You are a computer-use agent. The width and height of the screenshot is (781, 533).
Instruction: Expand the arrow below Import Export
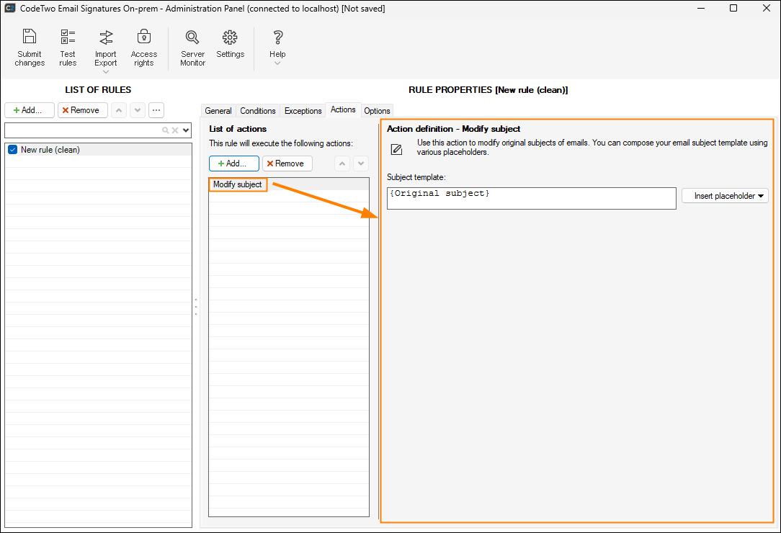click(106, 72)
